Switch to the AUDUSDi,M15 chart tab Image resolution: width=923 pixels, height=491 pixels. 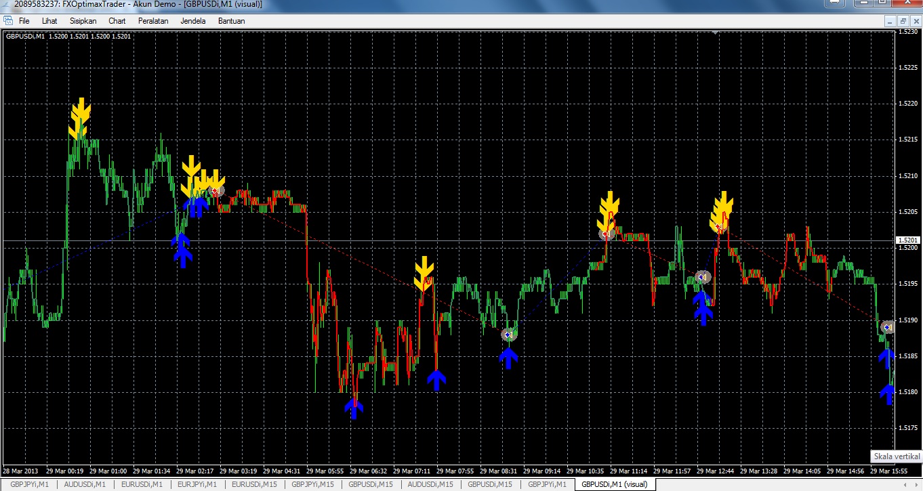click(431, 484)
